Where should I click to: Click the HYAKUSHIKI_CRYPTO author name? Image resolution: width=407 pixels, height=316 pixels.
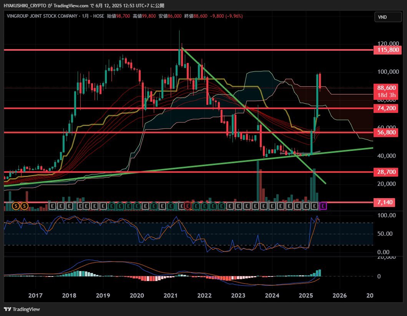tap(25, 5)
